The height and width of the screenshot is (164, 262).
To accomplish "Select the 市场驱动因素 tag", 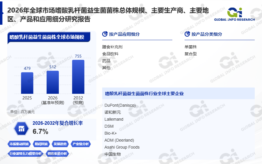I will [x=19, y=144].
